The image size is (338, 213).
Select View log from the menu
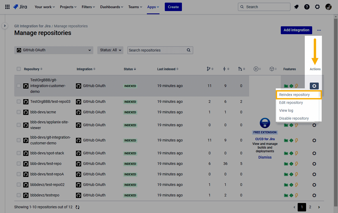297,110
